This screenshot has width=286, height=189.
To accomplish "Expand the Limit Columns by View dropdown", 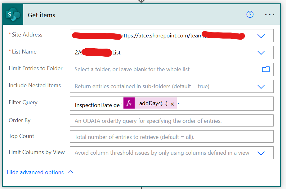I will pos(261,152).
